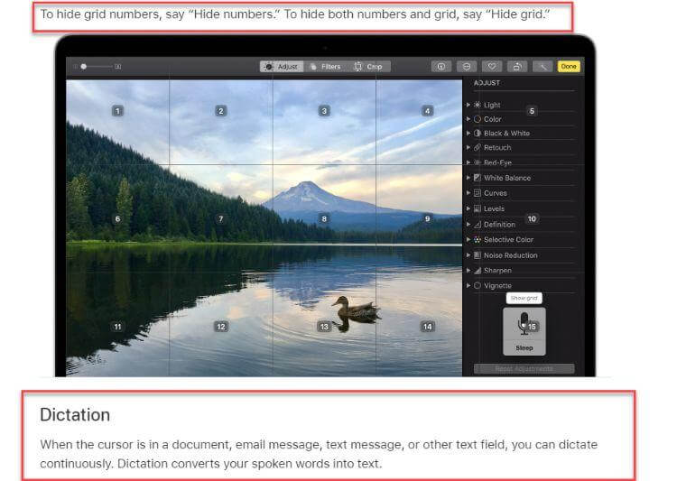Click the Voice Control microphone icon
The width and height of the screenshot is (677, 481).
pos(524,323)
